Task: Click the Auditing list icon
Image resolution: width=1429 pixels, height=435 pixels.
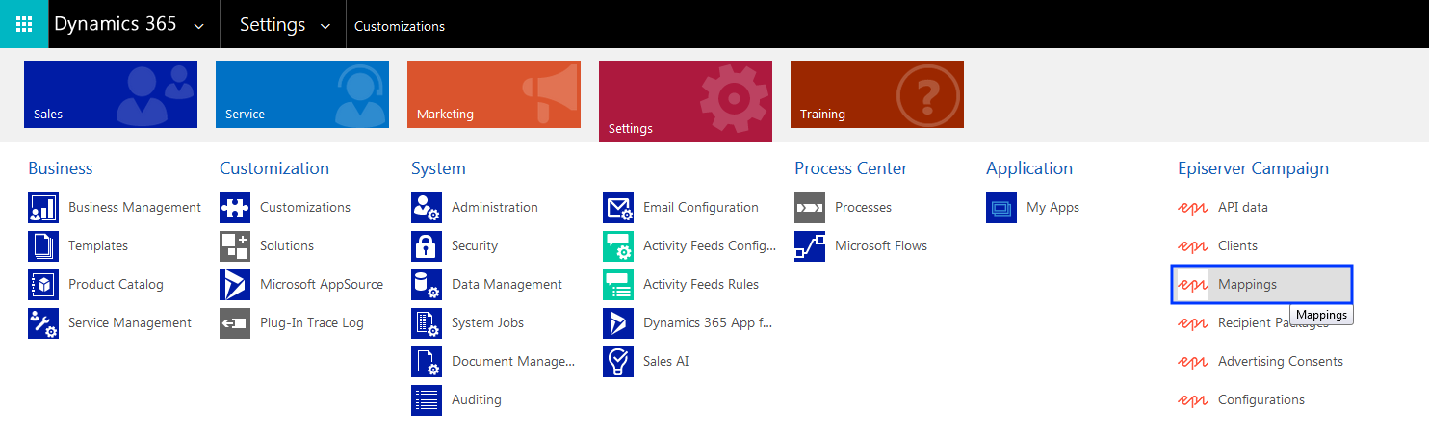Action: coord(427,400)
